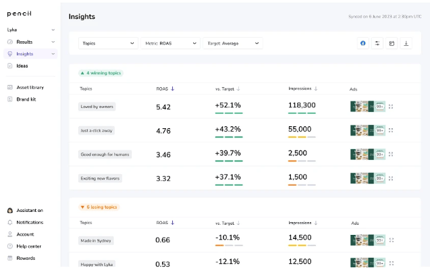
Task: Click the Ideas sidebar icon
Action: [x=10, y=66]
